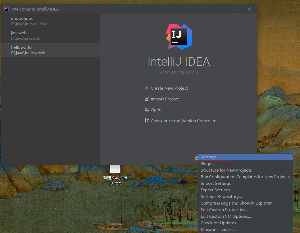Viewport: 300px width, 233px height.
Task: Click the plus icon beside Create New Project
Action: click(x=147, y=88)
